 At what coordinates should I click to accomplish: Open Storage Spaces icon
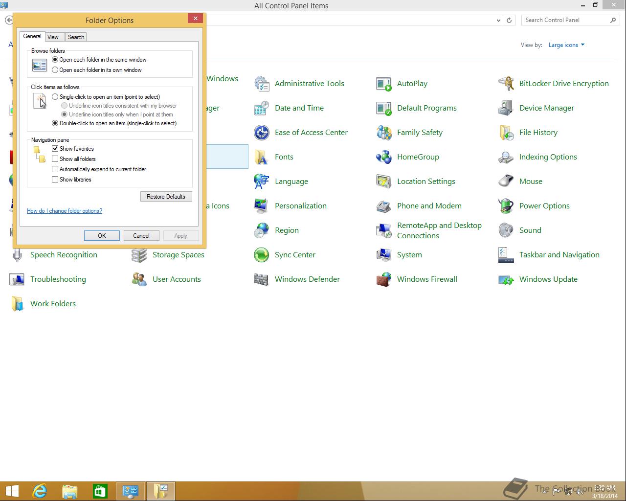pyautogui.click(x=139, y=255)
